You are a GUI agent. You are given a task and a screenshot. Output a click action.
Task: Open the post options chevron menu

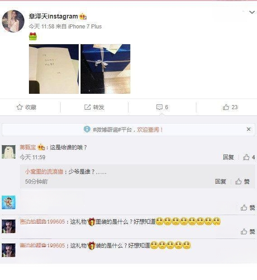252,12
